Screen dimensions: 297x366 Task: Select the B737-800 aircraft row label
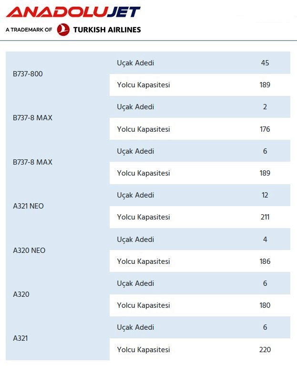pos(28,74)
